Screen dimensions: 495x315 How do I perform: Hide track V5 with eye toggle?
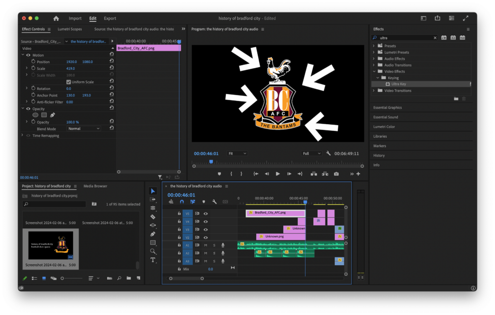[x=205, y=214]
